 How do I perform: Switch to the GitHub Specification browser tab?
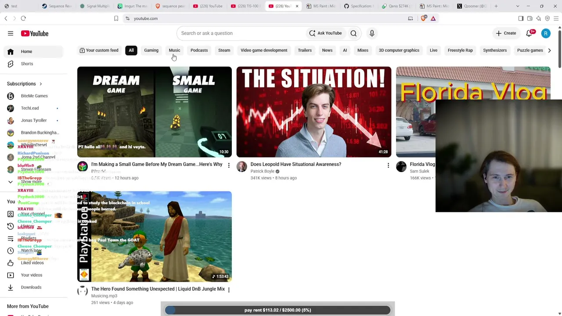(358, 6)
